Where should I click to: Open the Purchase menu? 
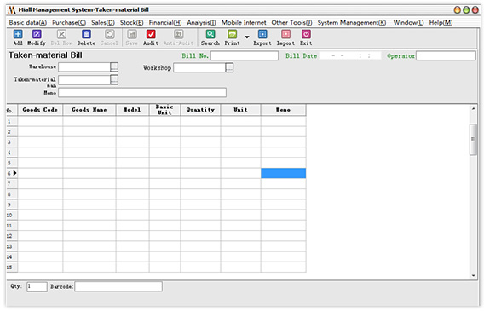pyautogui.click(x=69, y=22)
